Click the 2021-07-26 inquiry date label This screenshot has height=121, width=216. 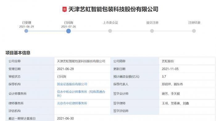pos(69,27)
